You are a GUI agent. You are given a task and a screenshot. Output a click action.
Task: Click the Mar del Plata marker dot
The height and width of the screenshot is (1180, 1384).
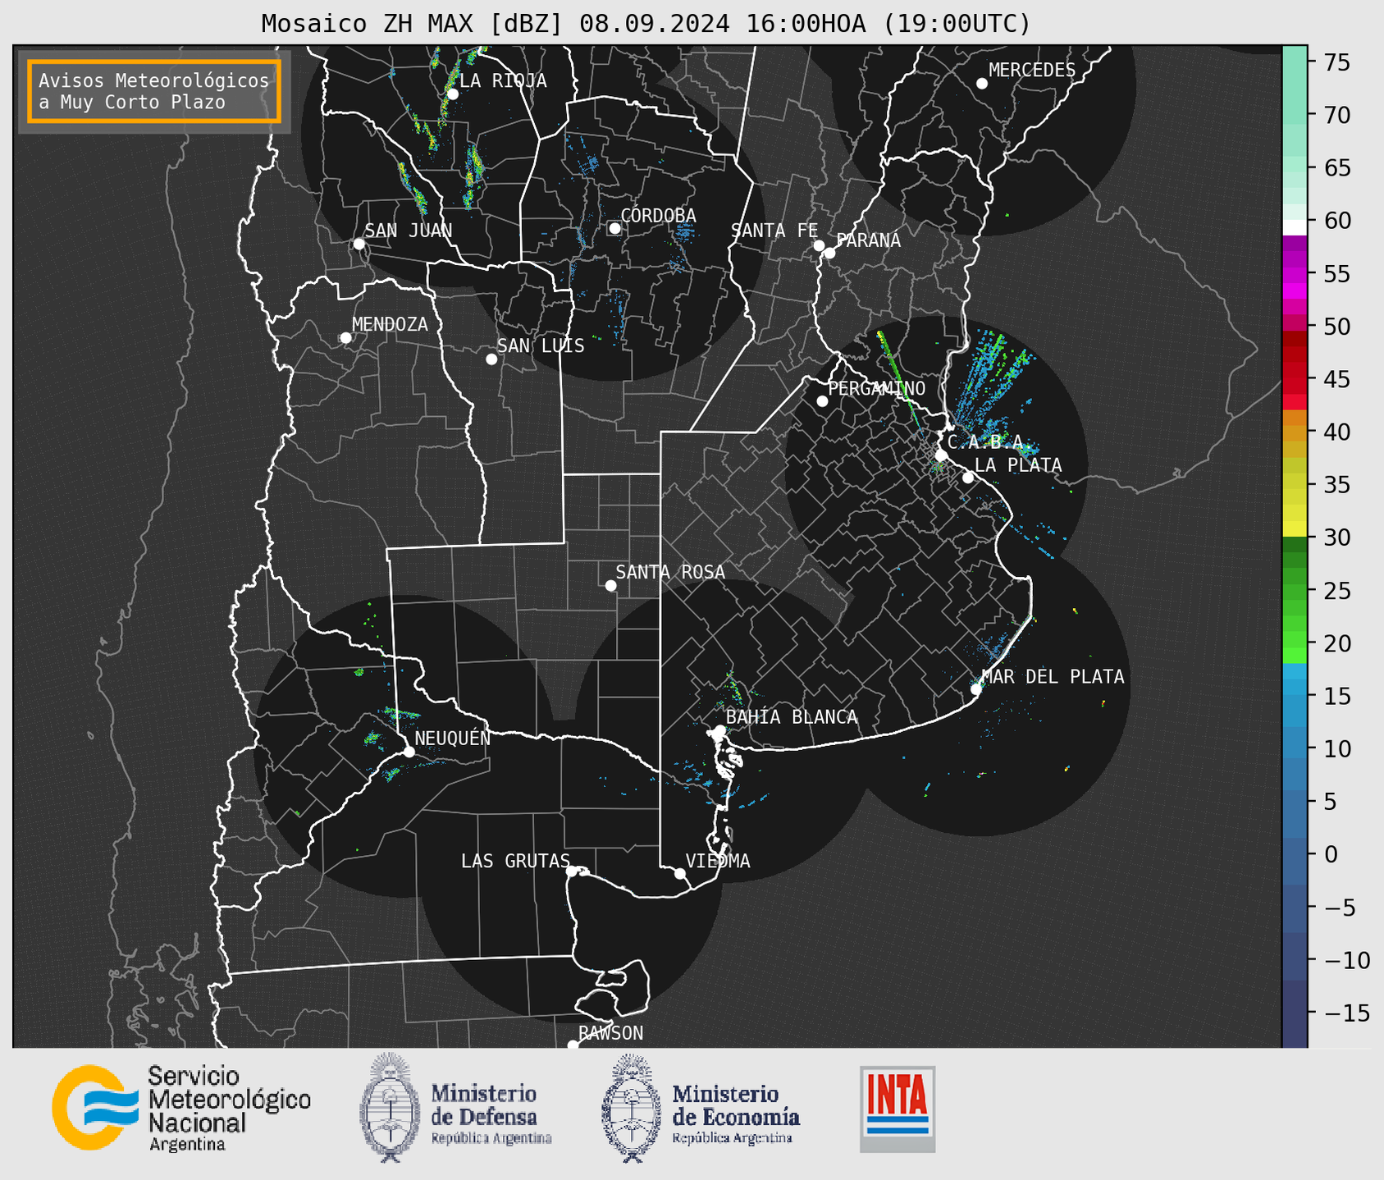point(976,689)
